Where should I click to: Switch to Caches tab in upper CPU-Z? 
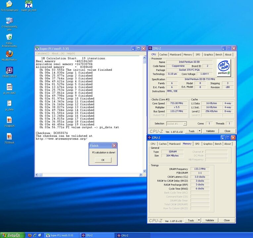pos(163,55)
